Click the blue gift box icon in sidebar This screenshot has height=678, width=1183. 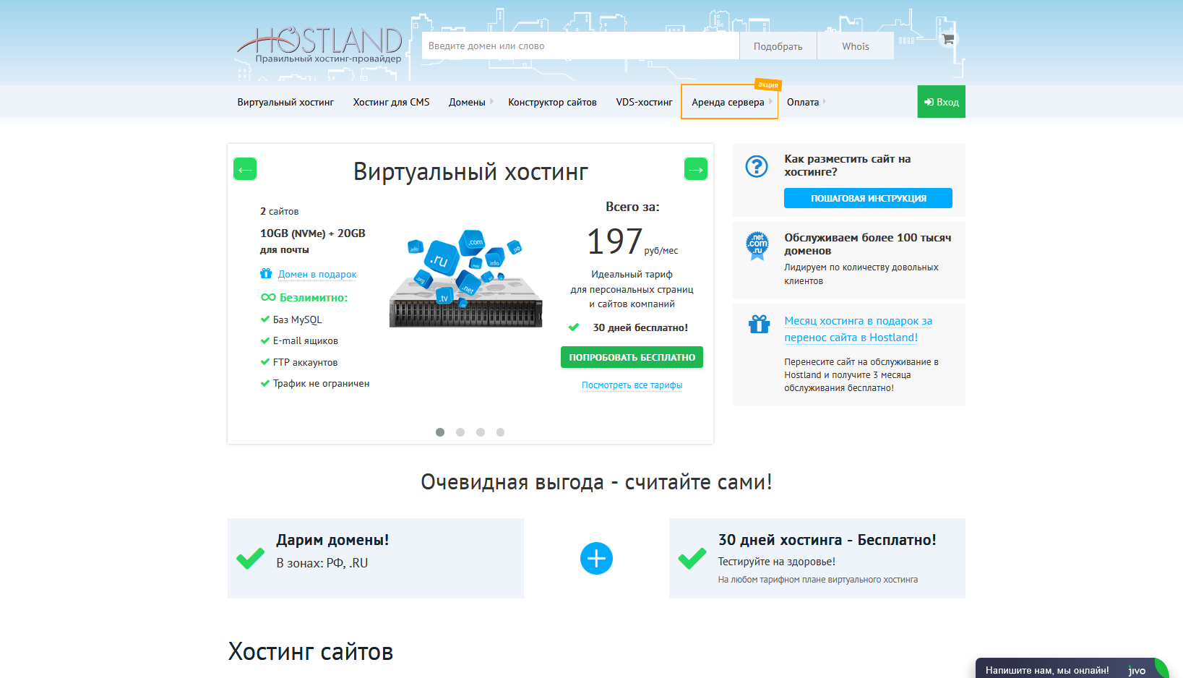pyautogui.click(x=759, y=324)
